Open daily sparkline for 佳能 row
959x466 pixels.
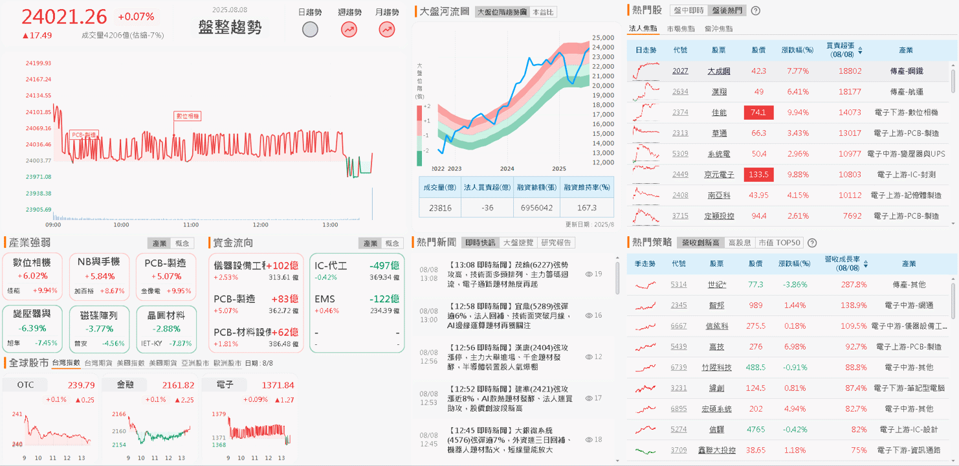[x=646, y=113]
